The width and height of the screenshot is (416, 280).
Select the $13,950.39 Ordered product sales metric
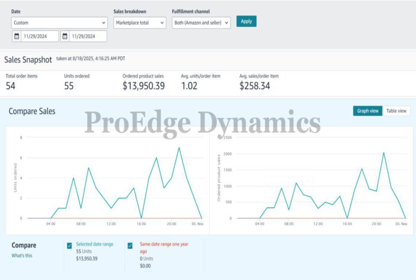click(x=143, y=86)
